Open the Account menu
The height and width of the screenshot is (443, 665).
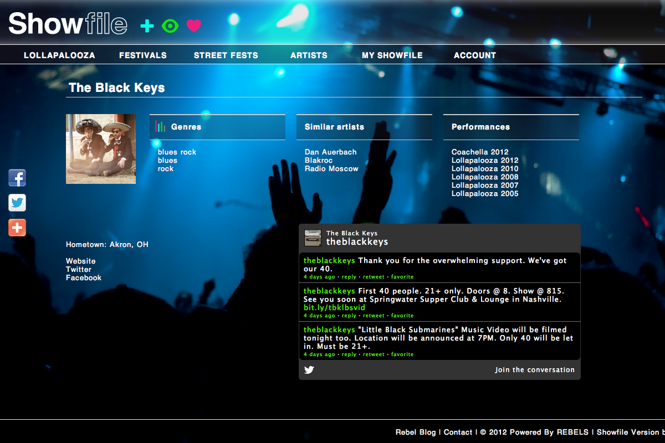click(x=475, y=55)
